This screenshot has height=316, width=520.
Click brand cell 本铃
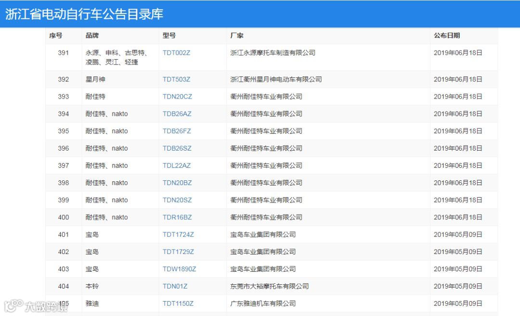pyautogui.click(x=92, y=286)
